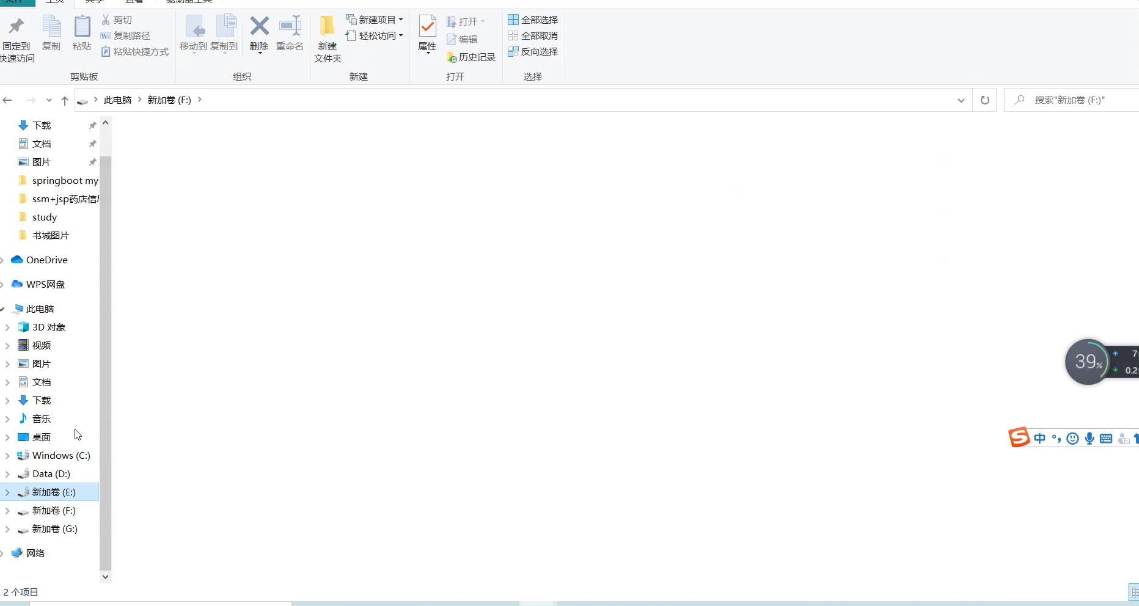The image size is (1139, 606).
Task: Click the Sogou input method S logo
Action: point(1019,437)
